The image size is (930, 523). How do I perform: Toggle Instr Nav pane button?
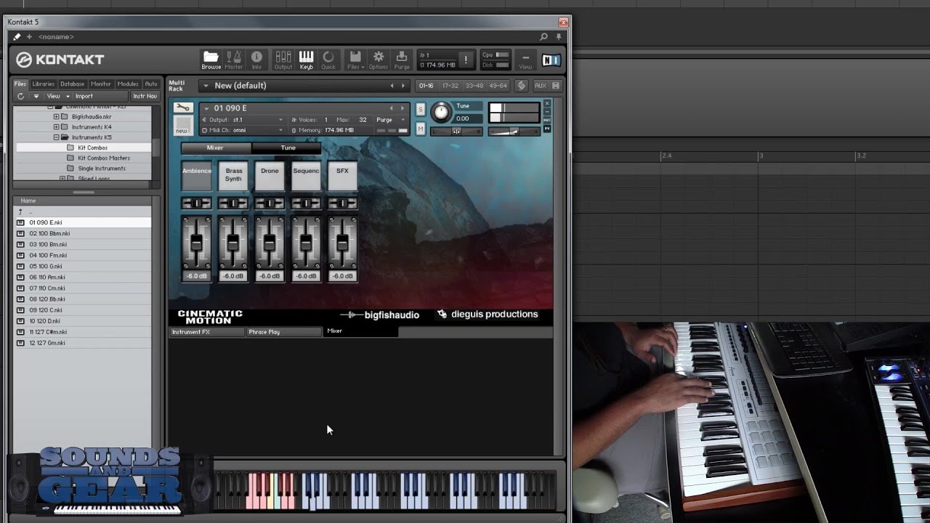click(x=145, y=96)
